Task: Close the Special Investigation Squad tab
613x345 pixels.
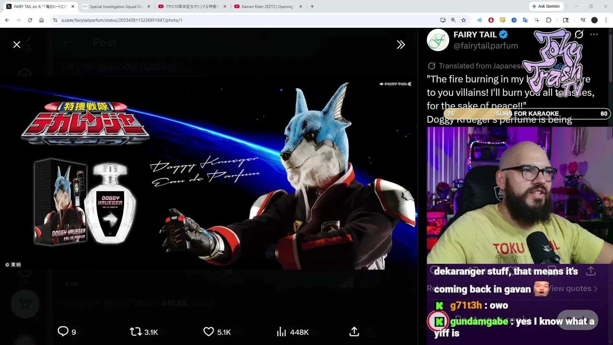Action: tap(149, 7)
